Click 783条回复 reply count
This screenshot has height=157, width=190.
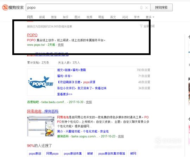pos(143,70)
